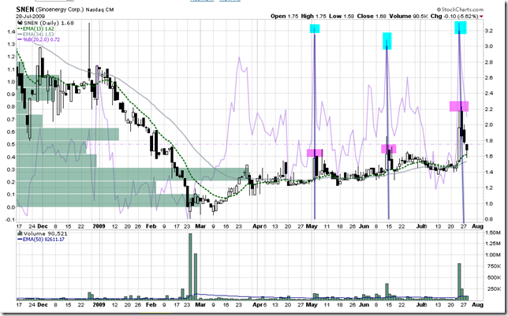Click the 2.2 label on right price axis
The height and width of the screenshot is (316, 508).
click(x=488, y=109)
